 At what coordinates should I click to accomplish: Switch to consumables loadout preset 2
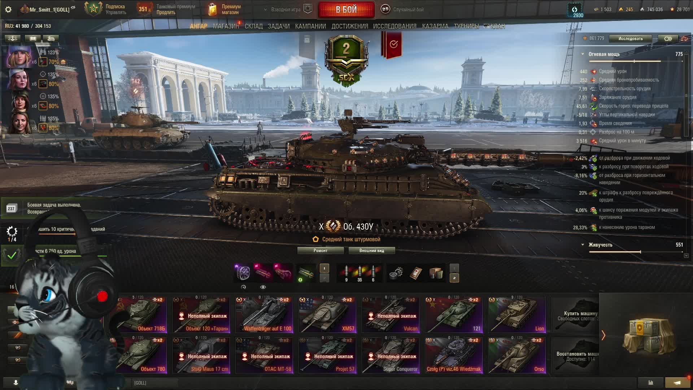454,278
